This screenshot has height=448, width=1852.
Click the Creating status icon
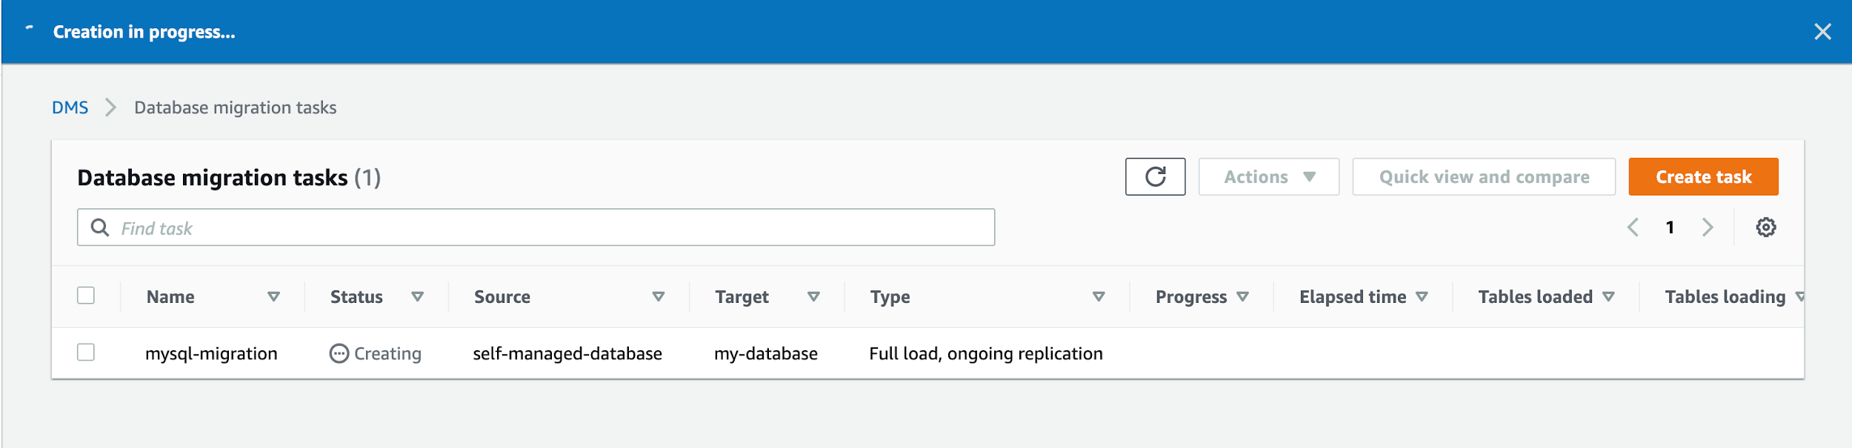click(x=339, y=354)
